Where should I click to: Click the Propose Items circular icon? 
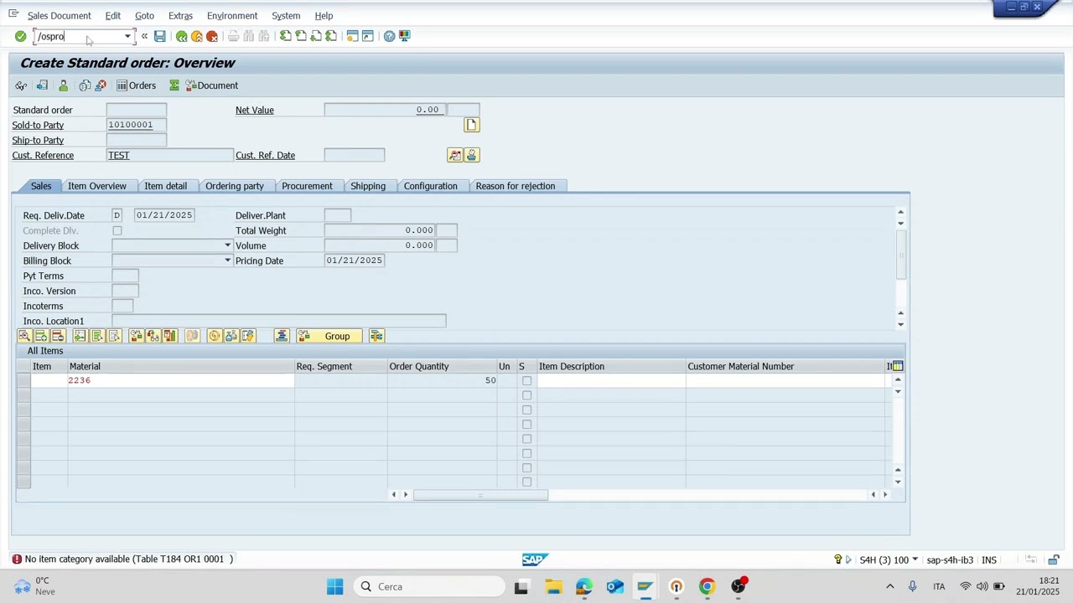coord(215,336)
